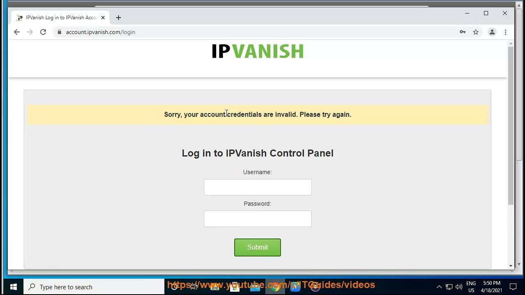The width and height of the screenshot is (525, 295).
Task: Go back to the previous page
Action: 17,32
